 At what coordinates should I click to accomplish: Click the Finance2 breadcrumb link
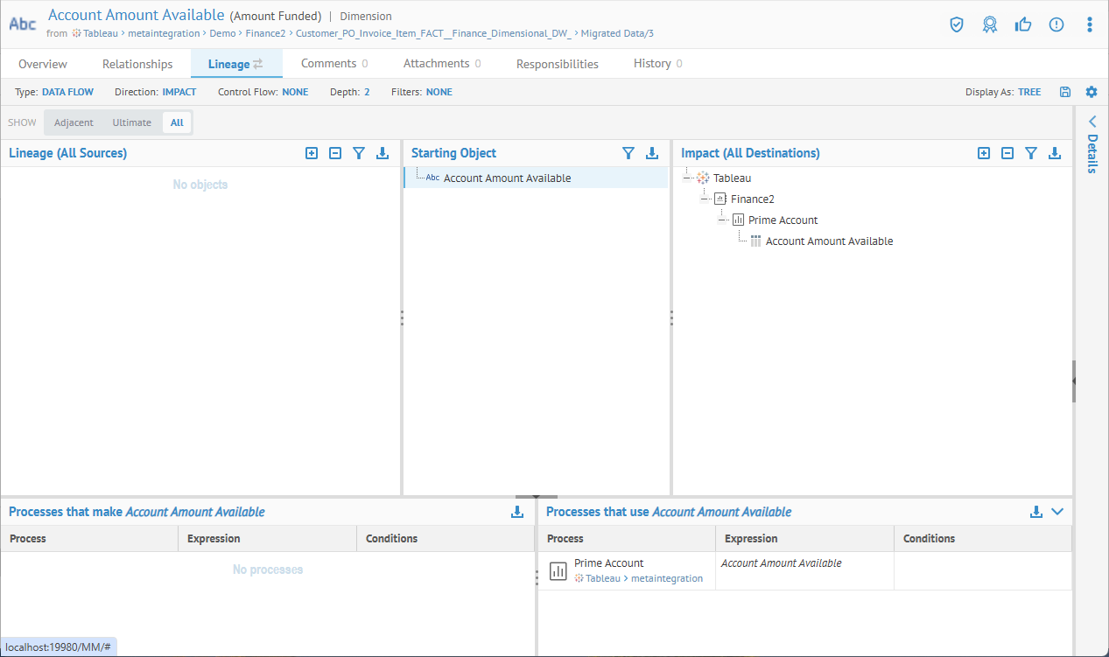point(265,33)
